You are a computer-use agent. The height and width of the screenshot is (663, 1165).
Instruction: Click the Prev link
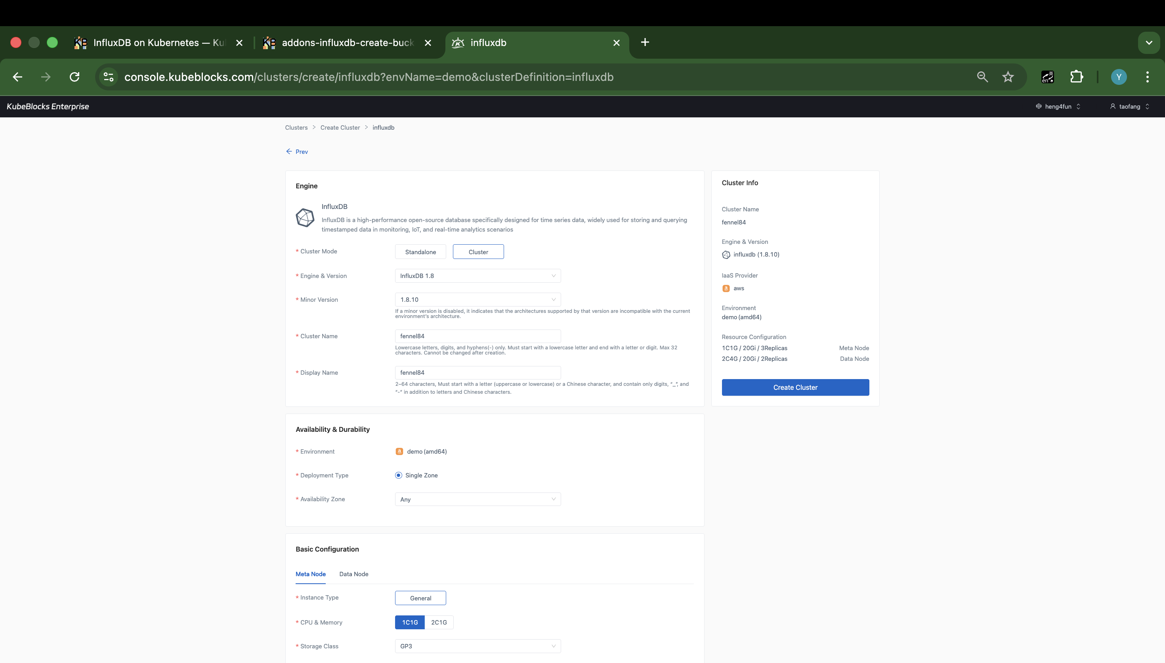302,151
